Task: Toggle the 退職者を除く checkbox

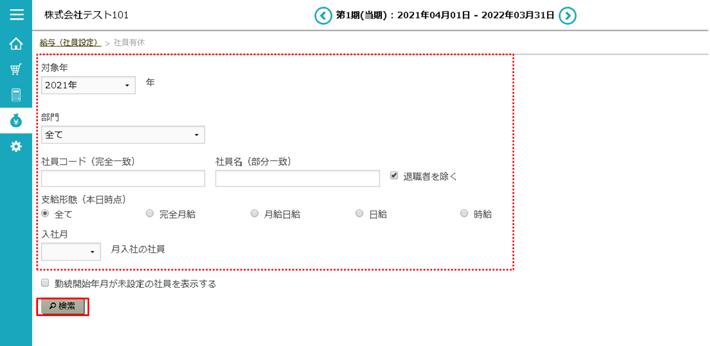Action: pyautogui.click(x=394, y=176)
